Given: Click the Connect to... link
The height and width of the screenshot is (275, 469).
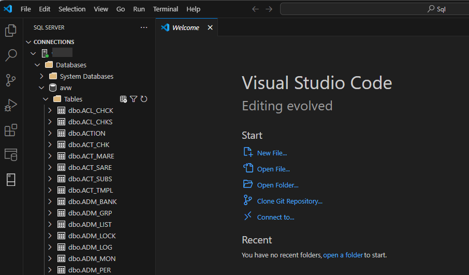Looking at the screenshot, I should point(275,217).
